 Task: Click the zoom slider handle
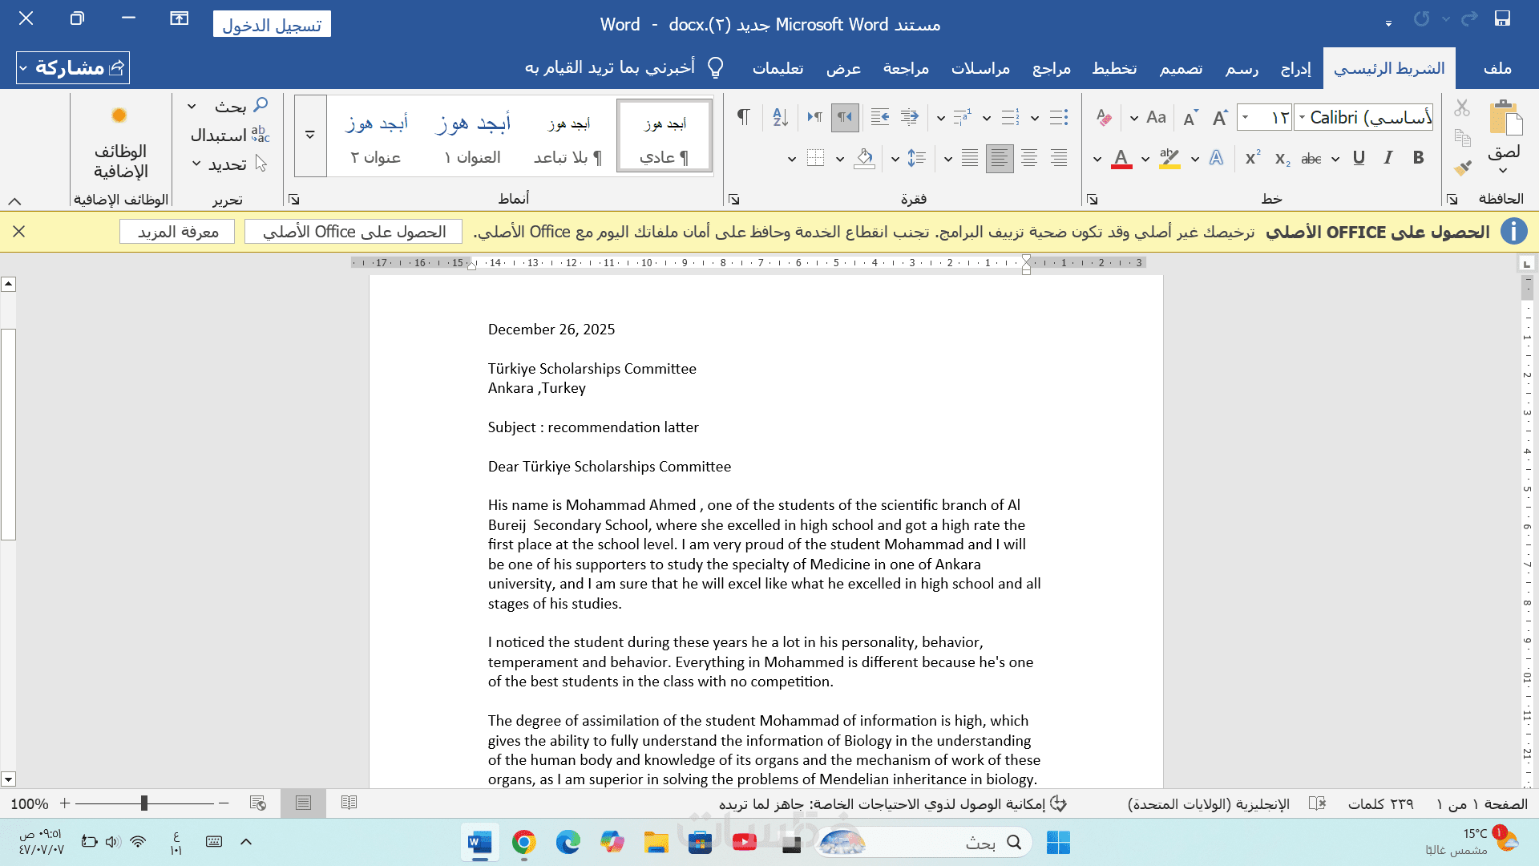point(144,803)
